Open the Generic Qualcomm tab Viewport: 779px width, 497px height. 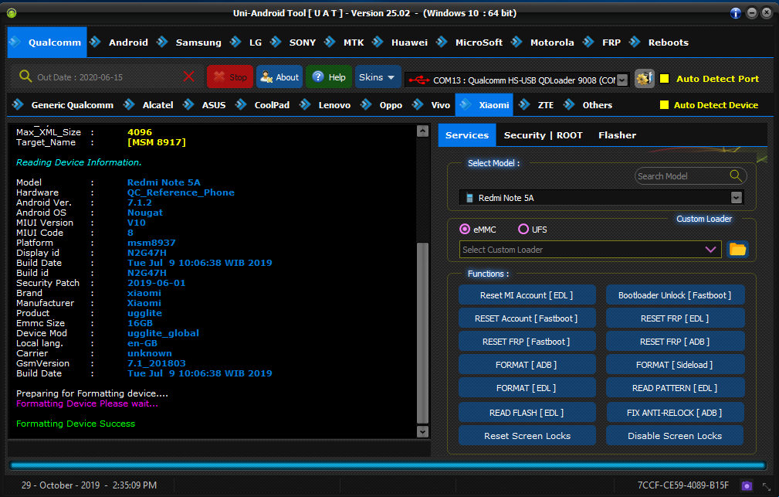tap(72, 105)
